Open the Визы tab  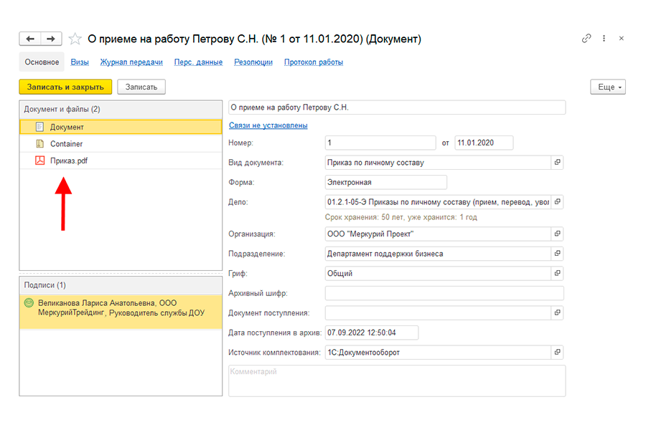(x=80, y=62)
